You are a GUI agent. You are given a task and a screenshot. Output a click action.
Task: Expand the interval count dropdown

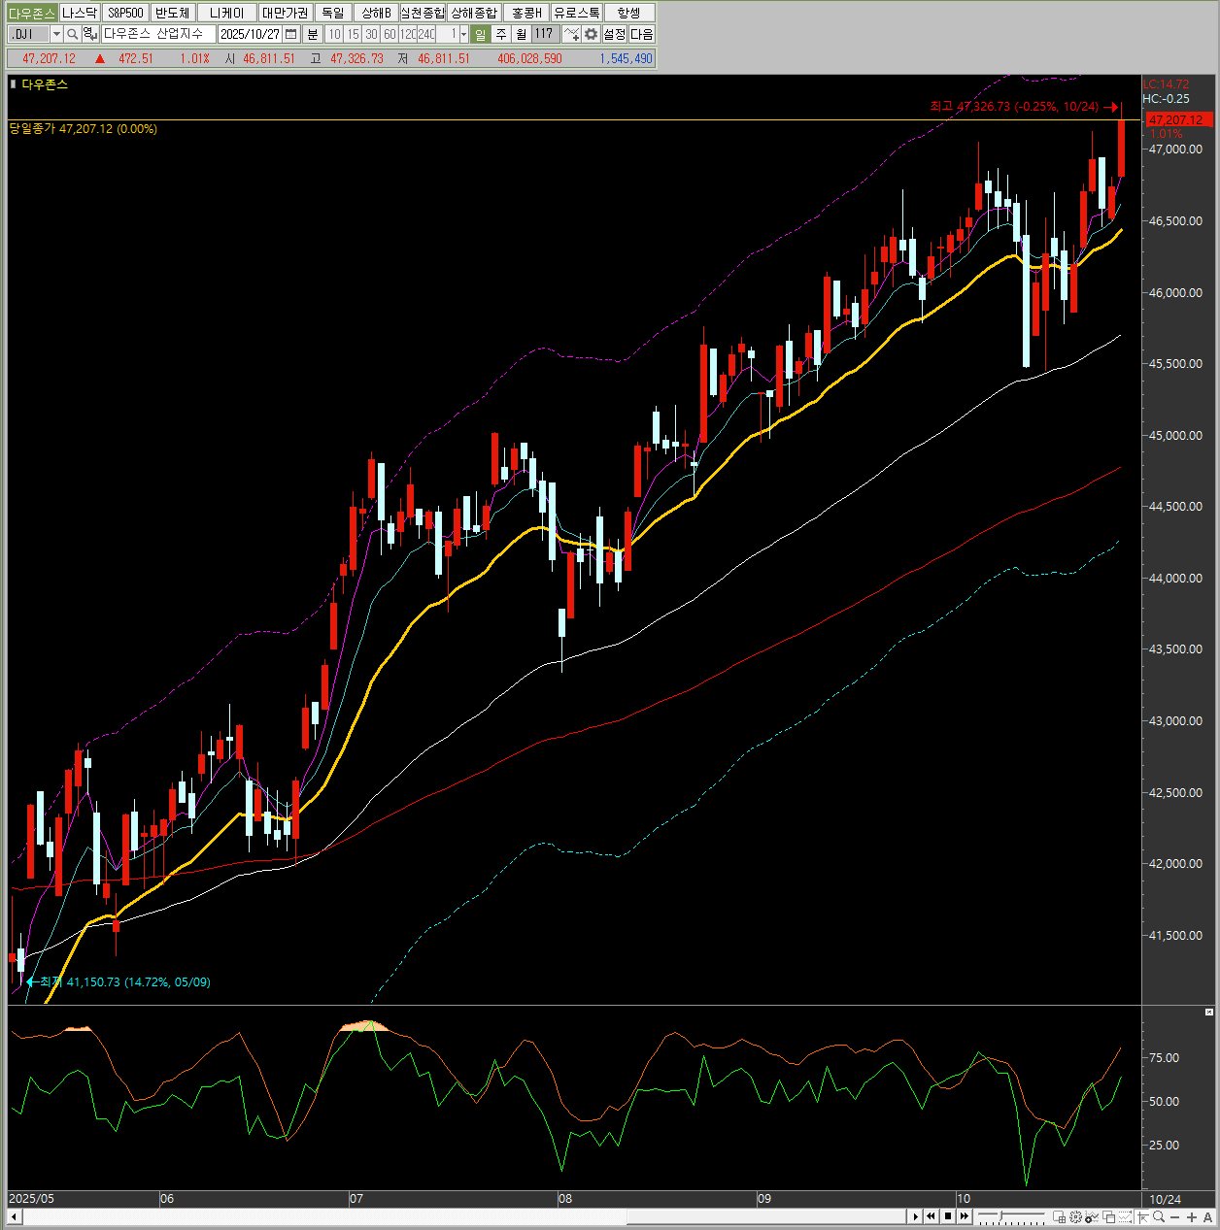463,34
